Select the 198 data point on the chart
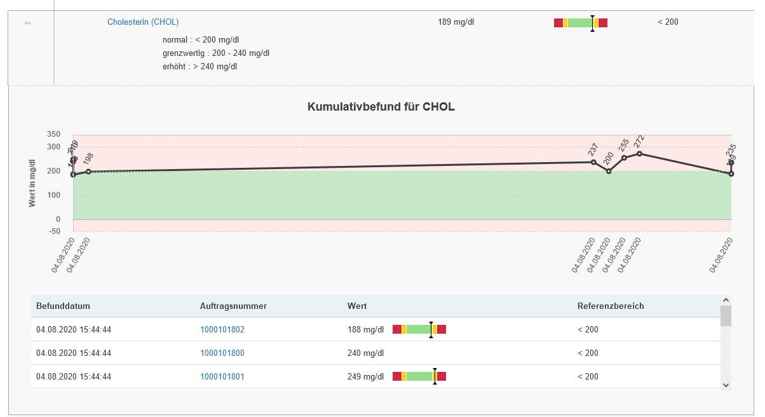 [x=88, y=172]
